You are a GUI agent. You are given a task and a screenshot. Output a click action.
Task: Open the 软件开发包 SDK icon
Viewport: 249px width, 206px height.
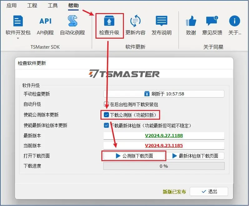pos(18,21)
